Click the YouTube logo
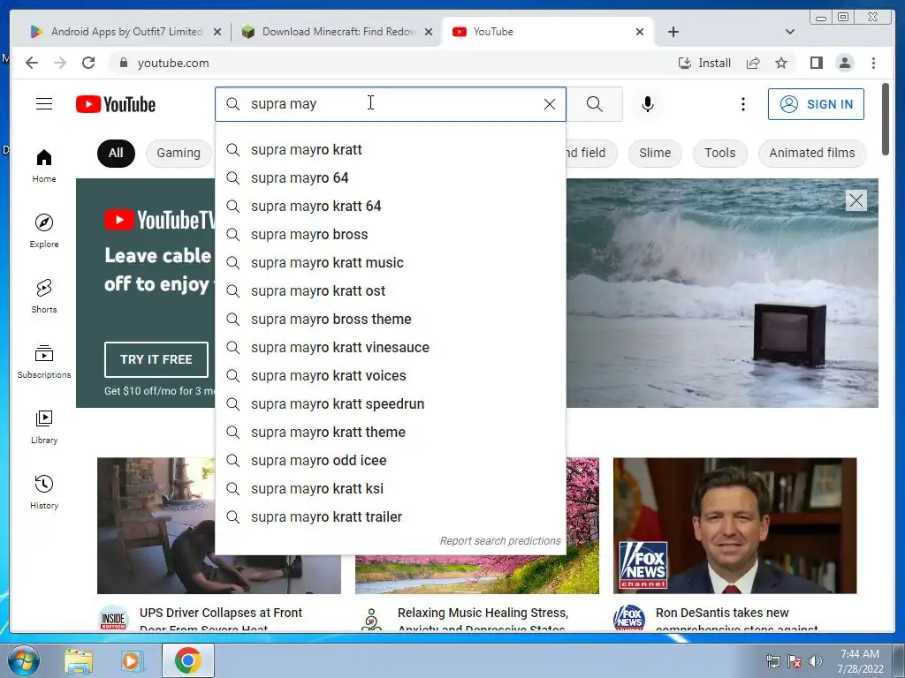This screenshot has width=905, height=678. coord(116,104)
